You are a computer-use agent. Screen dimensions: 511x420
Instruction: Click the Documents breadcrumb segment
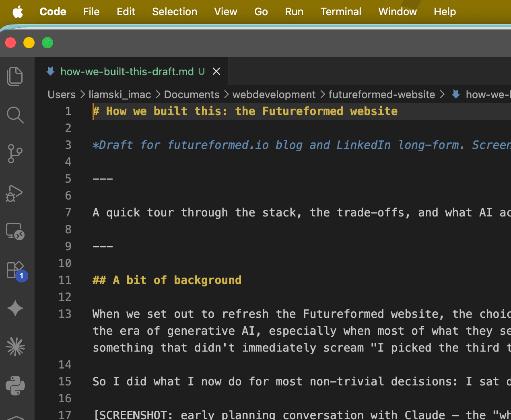(192, 95)
